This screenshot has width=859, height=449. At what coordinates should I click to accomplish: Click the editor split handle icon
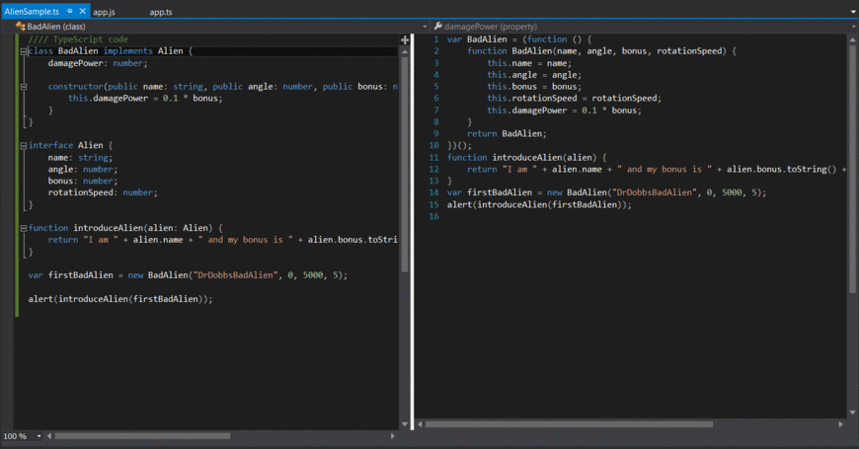tap(405, 39)
